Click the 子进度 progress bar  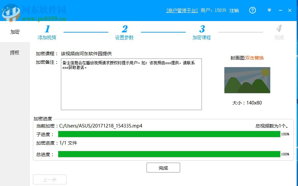point(169,134)
